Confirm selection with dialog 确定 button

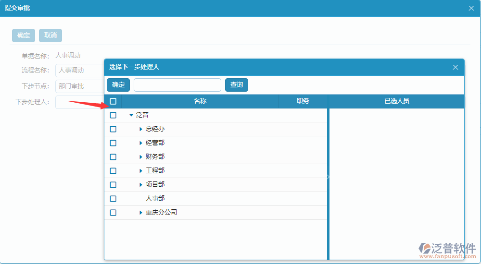[118, 85]
